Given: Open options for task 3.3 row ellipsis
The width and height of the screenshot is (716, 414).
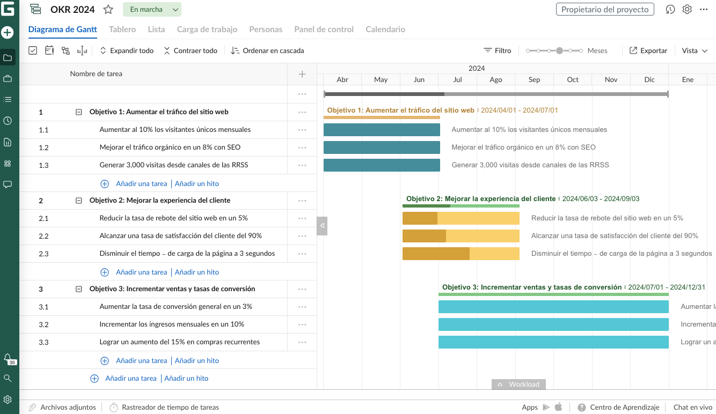Looking at the screenshot, I should tap(302, 342).
